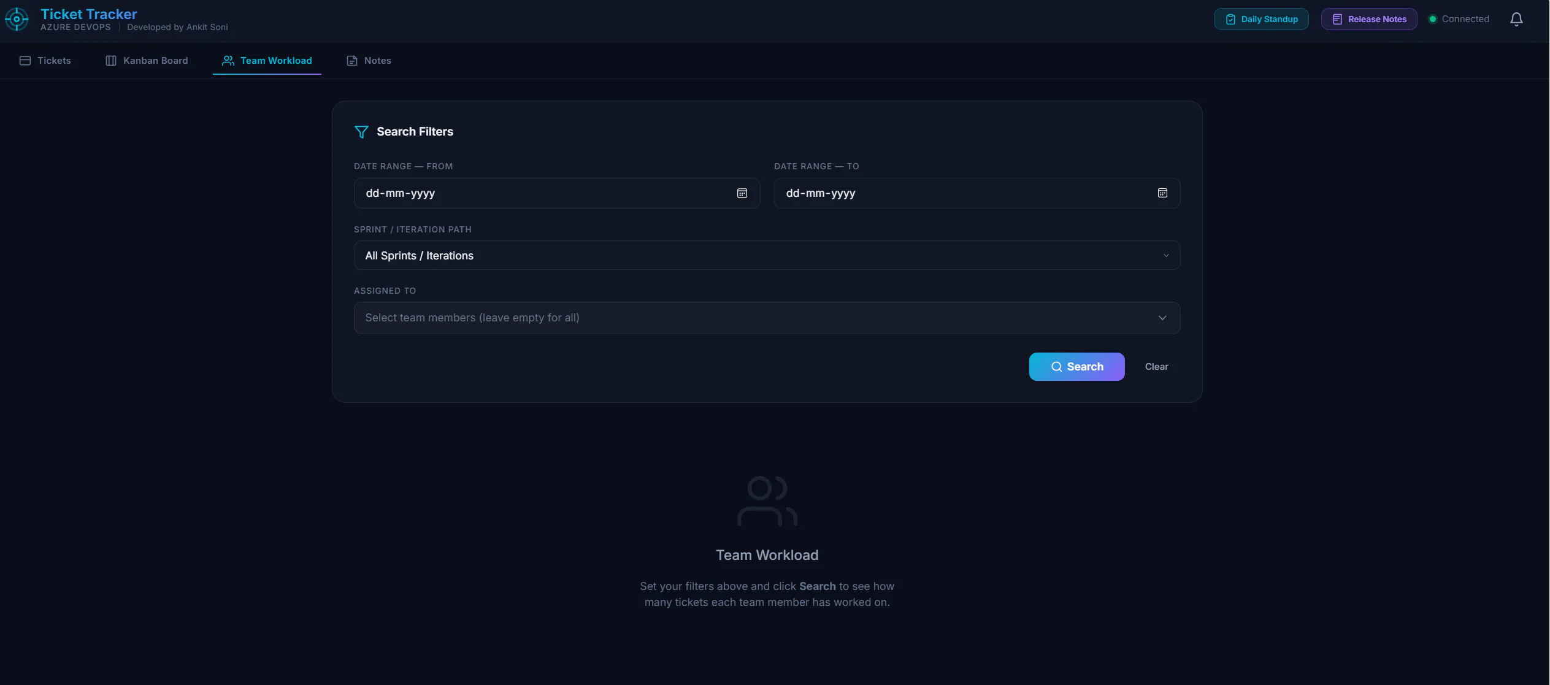Focus the Date Range To field
1550x685 pixels.
[976, 193]
